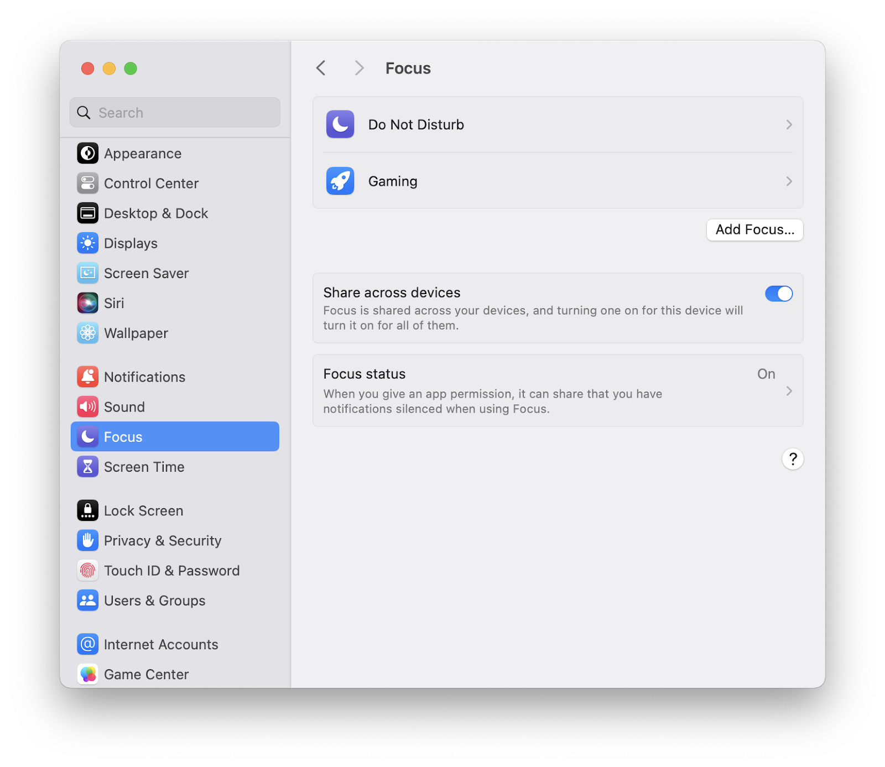The width and height of the screenshot is (885, 767).
Task: Open the Siri icon in sidebar
Action: (x=87, y=303)
